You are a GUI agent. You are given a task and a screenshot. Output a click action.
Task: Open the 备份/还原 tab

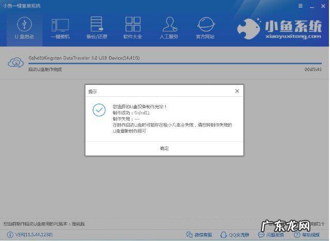(97, 28)
